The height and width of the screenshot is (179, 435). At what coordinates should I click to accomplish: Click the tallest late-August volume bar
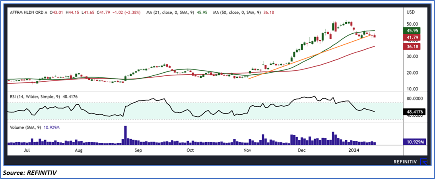(x=125, y=135)
